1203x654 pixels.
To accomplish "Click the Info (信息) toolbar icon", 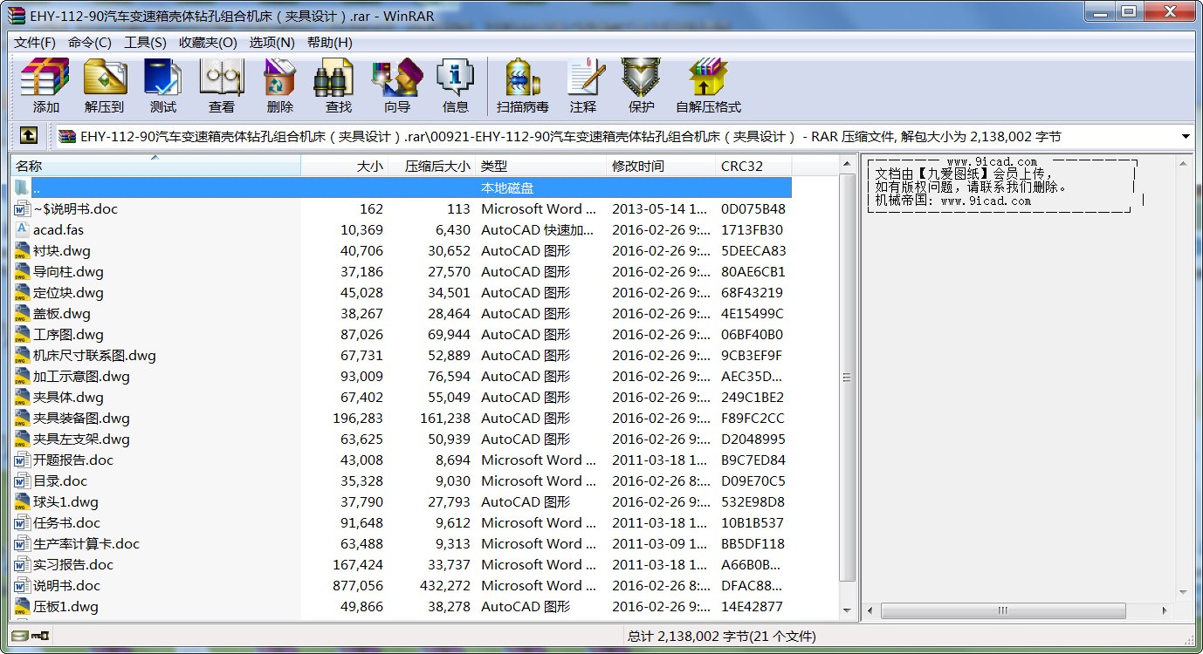I will [455, 85].
